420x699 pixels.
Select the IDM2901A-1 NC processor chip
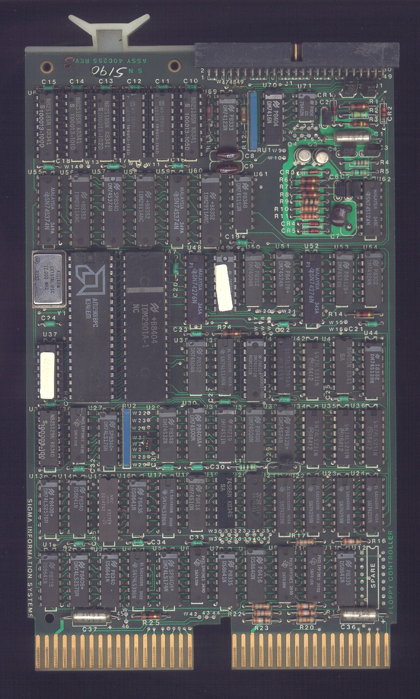pyautogui.click(x=144, y=326)
